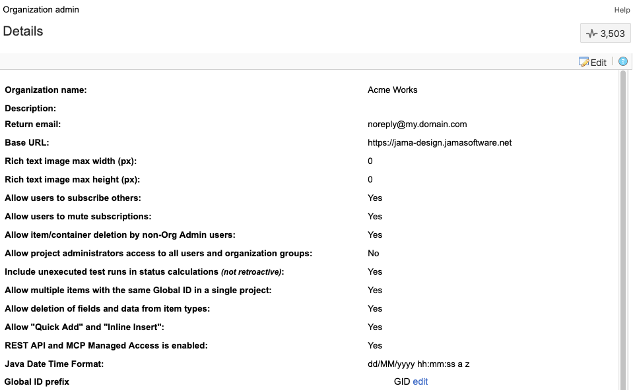
Task: Open the activity stream counter 3,503
Action: pos(605,34)
